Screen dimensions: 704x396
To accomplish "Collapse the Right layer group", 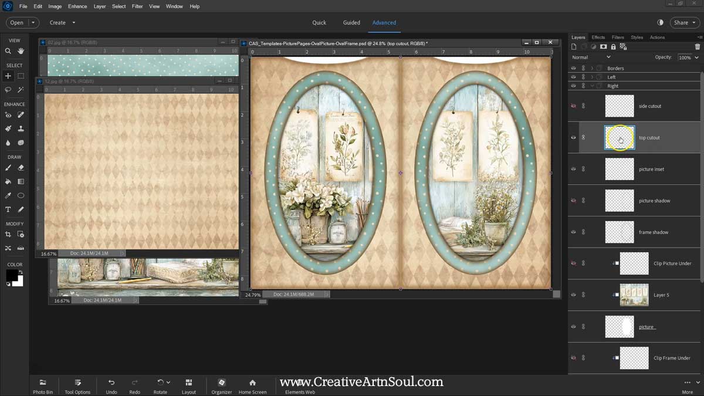I will pyautogui.click(x=592, y=86).
